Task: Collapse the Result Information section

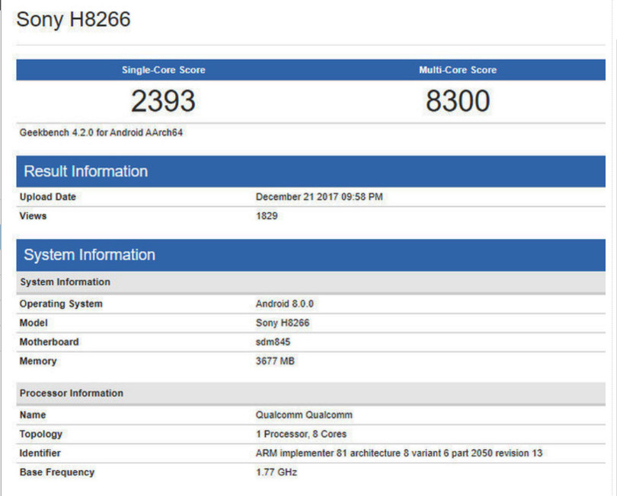Action: pos(85,171)
